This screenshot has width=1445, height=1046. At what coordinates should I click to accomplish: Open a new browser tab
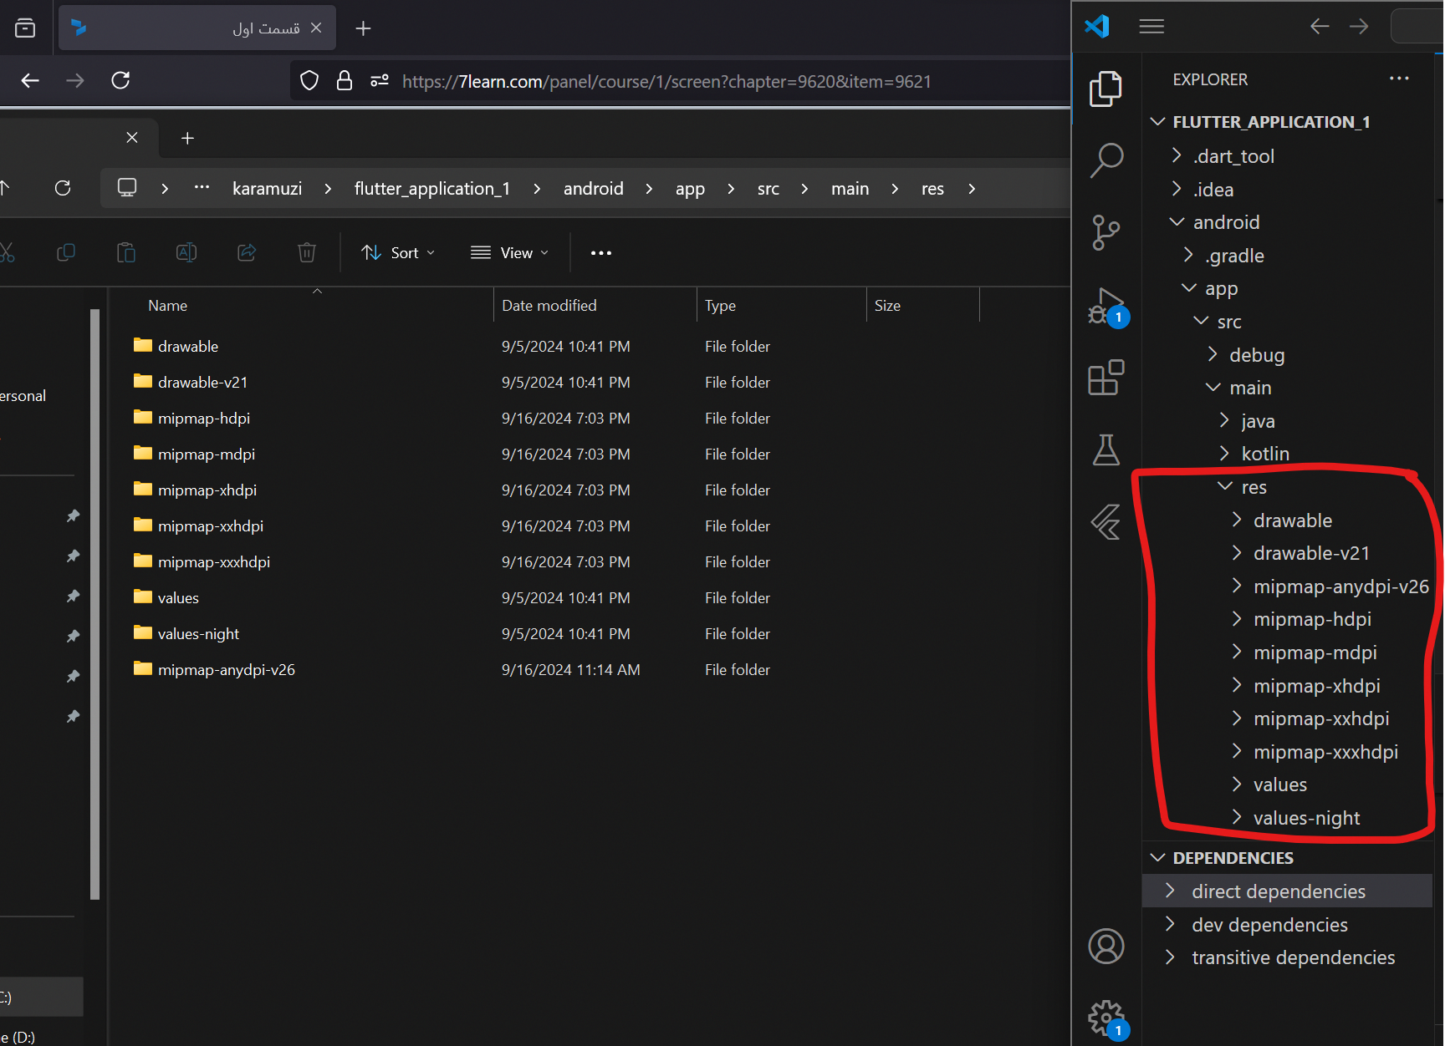click(x=363, y=28)
